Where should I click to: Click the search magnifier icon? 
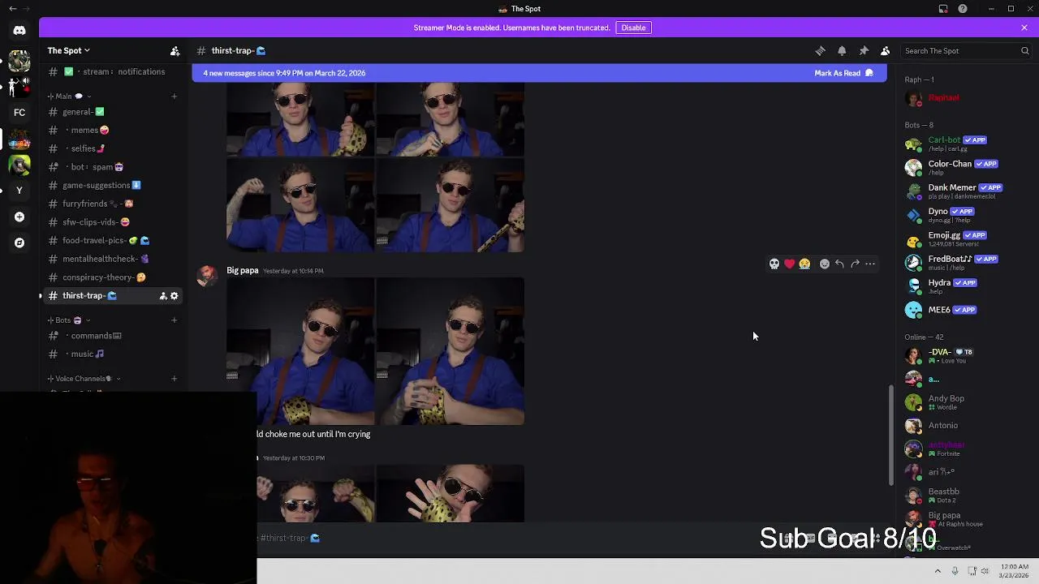[x=1024, y=50]
